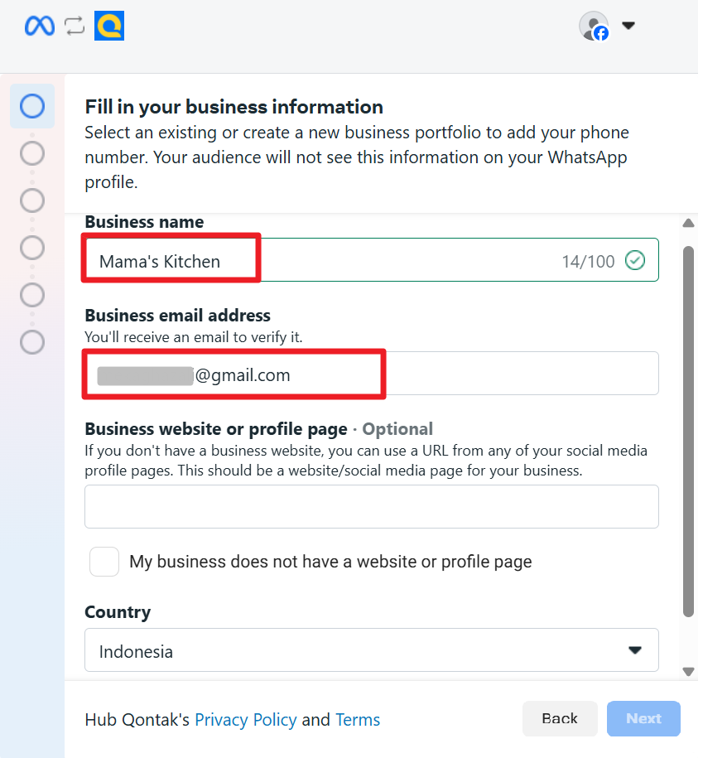Click the Business website or profile page field
Image resolution: width=703 pixels, height=758 pixels.
[371, 506]
